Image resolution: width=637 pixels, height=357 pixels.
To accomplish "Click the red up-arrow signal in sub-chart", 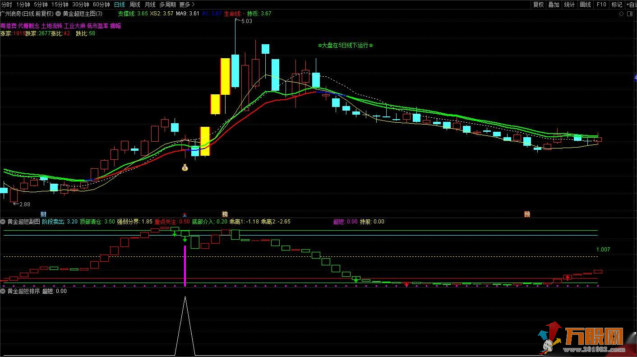I will click(x=568, y=277).
